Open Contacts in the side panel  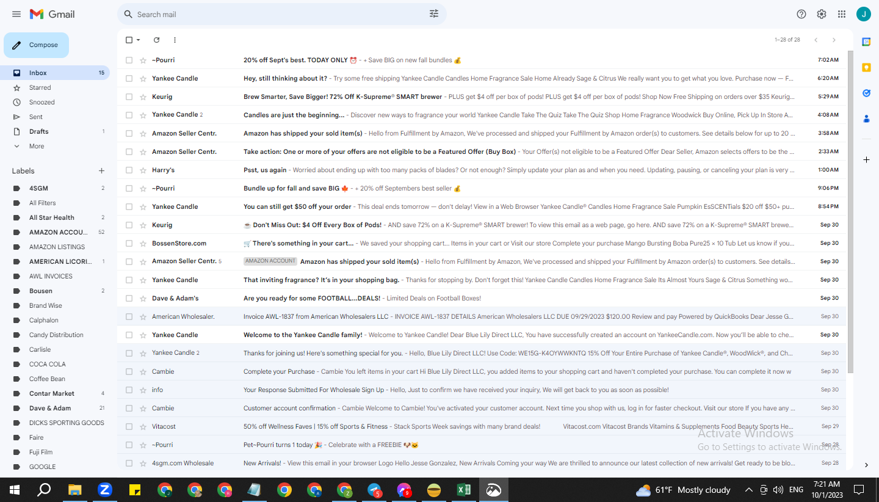coord(866,118)
